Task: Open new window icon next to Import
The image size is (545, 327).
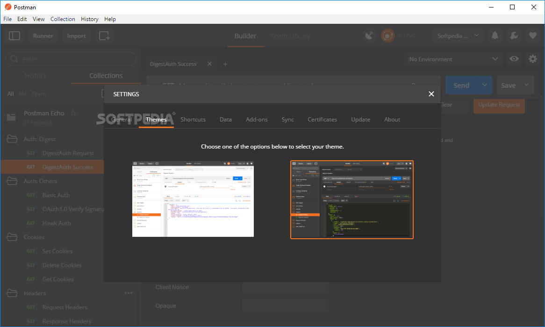Action: (104, 36)
